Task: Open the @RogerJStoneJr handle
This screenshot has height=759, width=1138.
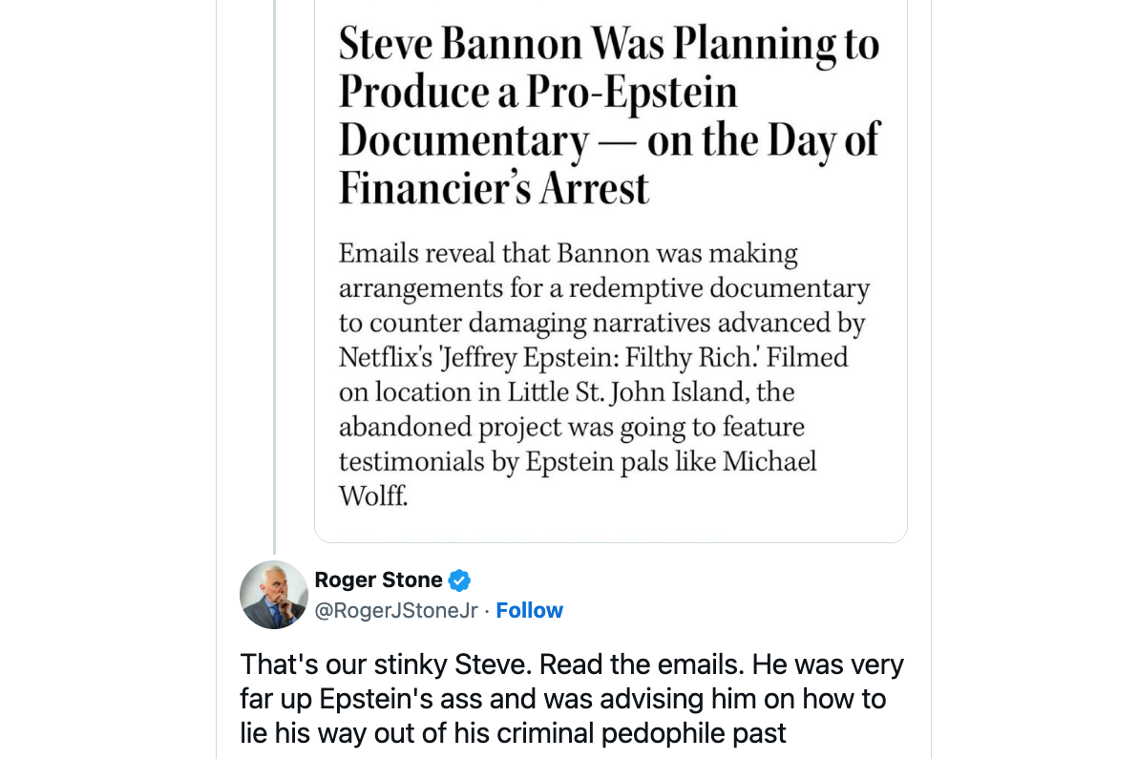Action: click(x=395, y=610)
